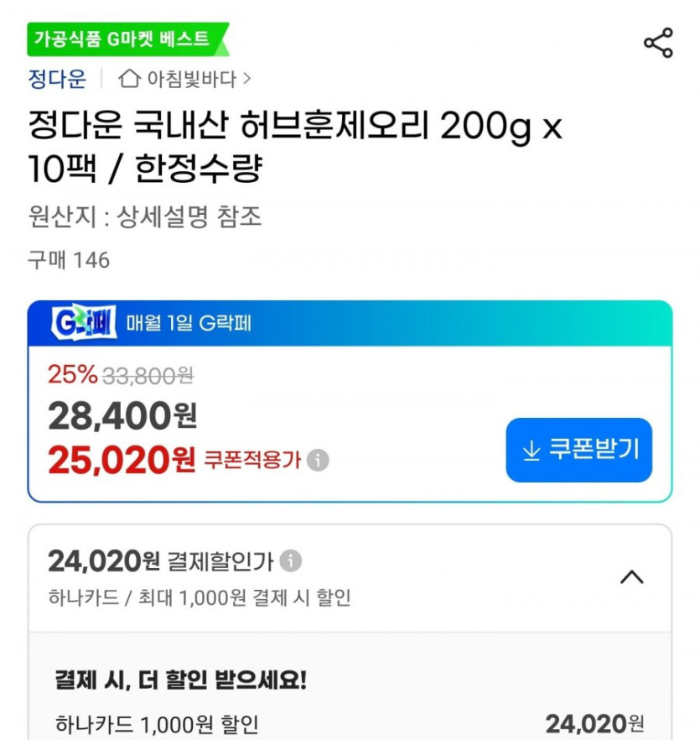Tap info icon beside 결제할인가
The width and height of the screenshot is (700, 740).
pos(291,560)
